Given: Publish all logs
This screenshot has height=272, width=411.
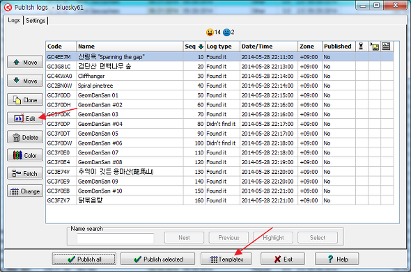Looking at the screenshot, I should pos(84,259).
